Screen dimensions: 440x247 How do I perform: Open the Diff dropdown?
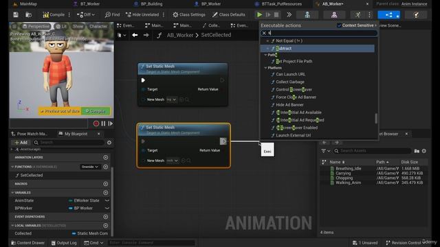coord(86,14)
